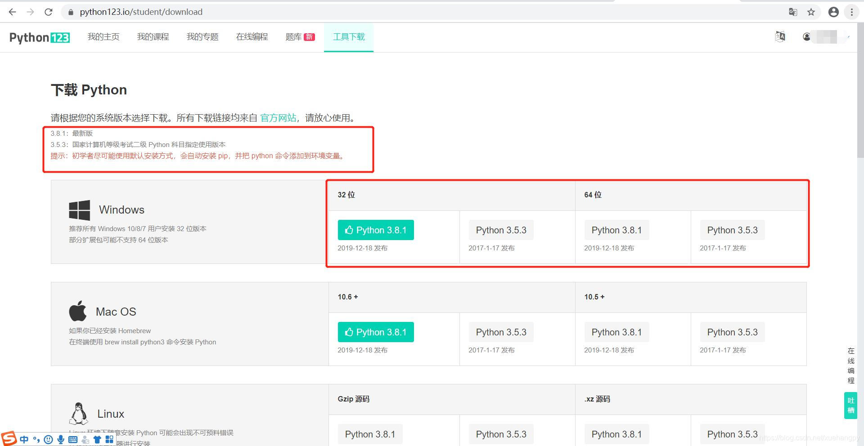The image size is (864, 446).
Task: Download Mac OS 10.6+ Python 3.5.3
Action: click(501, 332)
